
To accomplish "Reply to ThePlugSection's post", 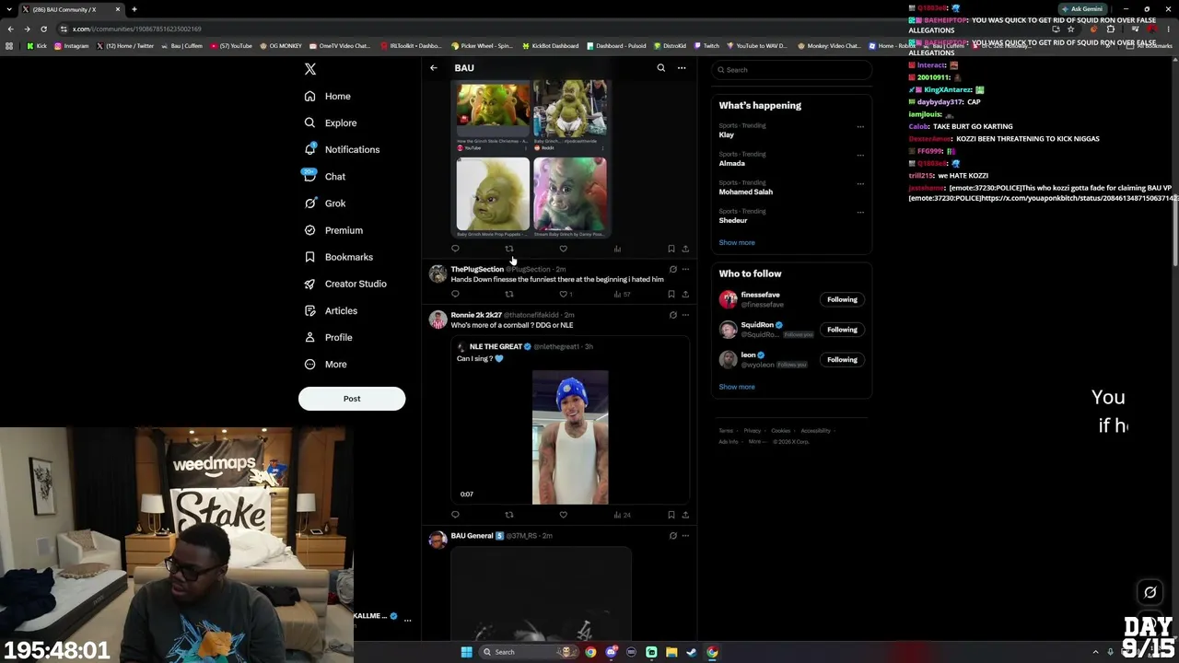I will coord(455,294).
